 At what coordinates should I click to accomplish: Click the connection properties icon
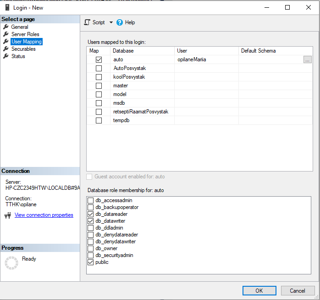pyautogui.click(x=8, y=215)
